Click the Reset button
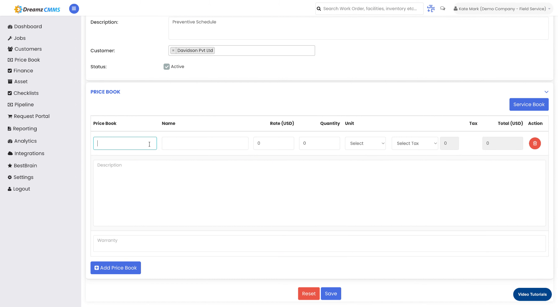Viewport: 558px width, 307px height. pyautogui.click(x=309, y=294)
